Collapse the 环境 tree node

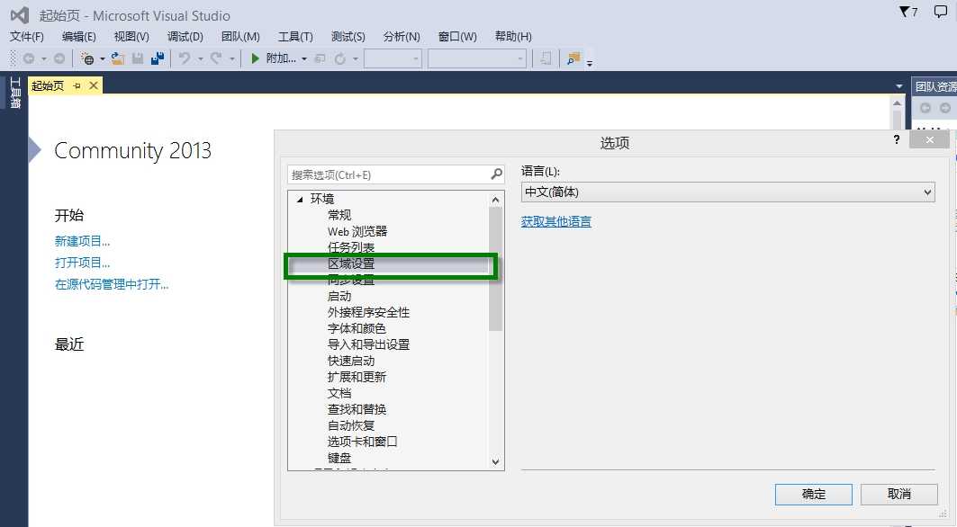pyautogui.click(x=300, y=200)
